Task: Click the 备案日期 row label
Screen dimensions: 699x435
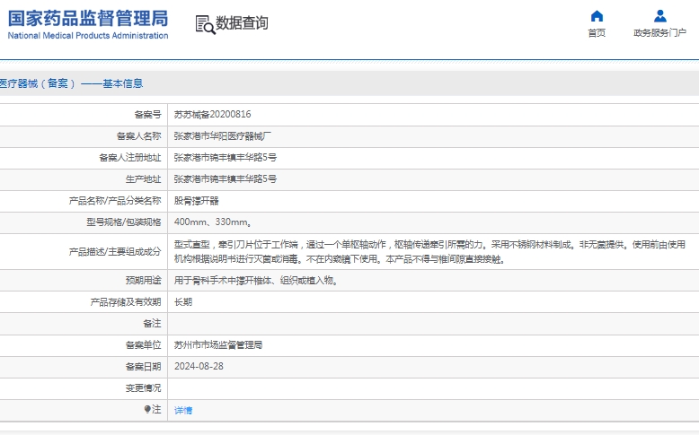Action: [x=143, y=367]
